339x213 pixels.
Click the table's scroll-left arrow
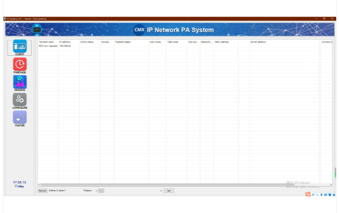coord(39,185)
